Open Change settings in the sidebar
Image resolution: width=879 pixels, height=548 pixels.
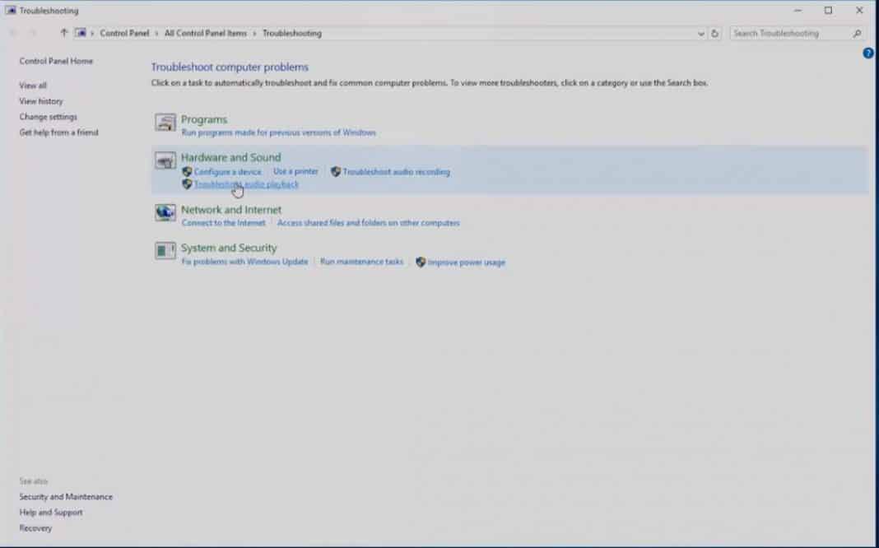[x=49, y=117]
